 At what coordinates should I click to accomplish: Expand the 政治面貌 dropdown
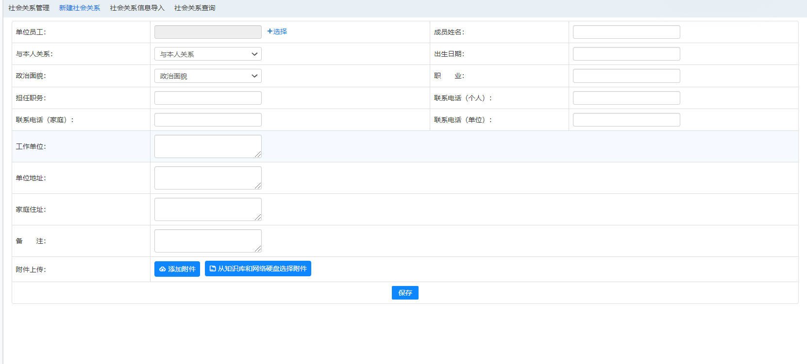tap(208, 76)
